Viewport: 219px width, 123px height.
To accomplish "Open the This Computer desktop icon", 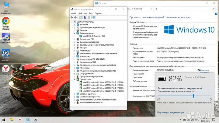I will (x=6, y=8).
